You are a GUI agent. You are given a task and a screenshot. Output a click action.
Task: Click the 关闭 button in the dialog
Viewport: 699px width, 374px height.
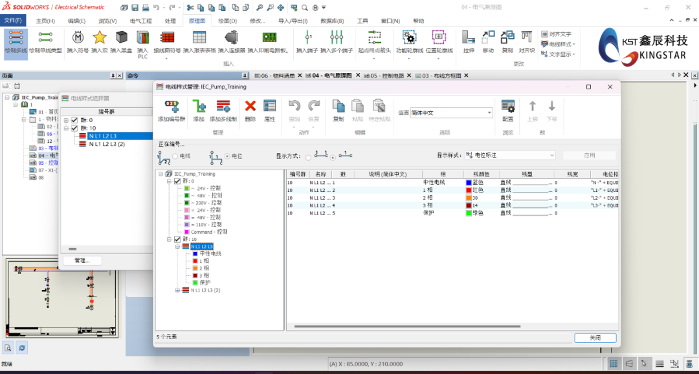(595, 338)
